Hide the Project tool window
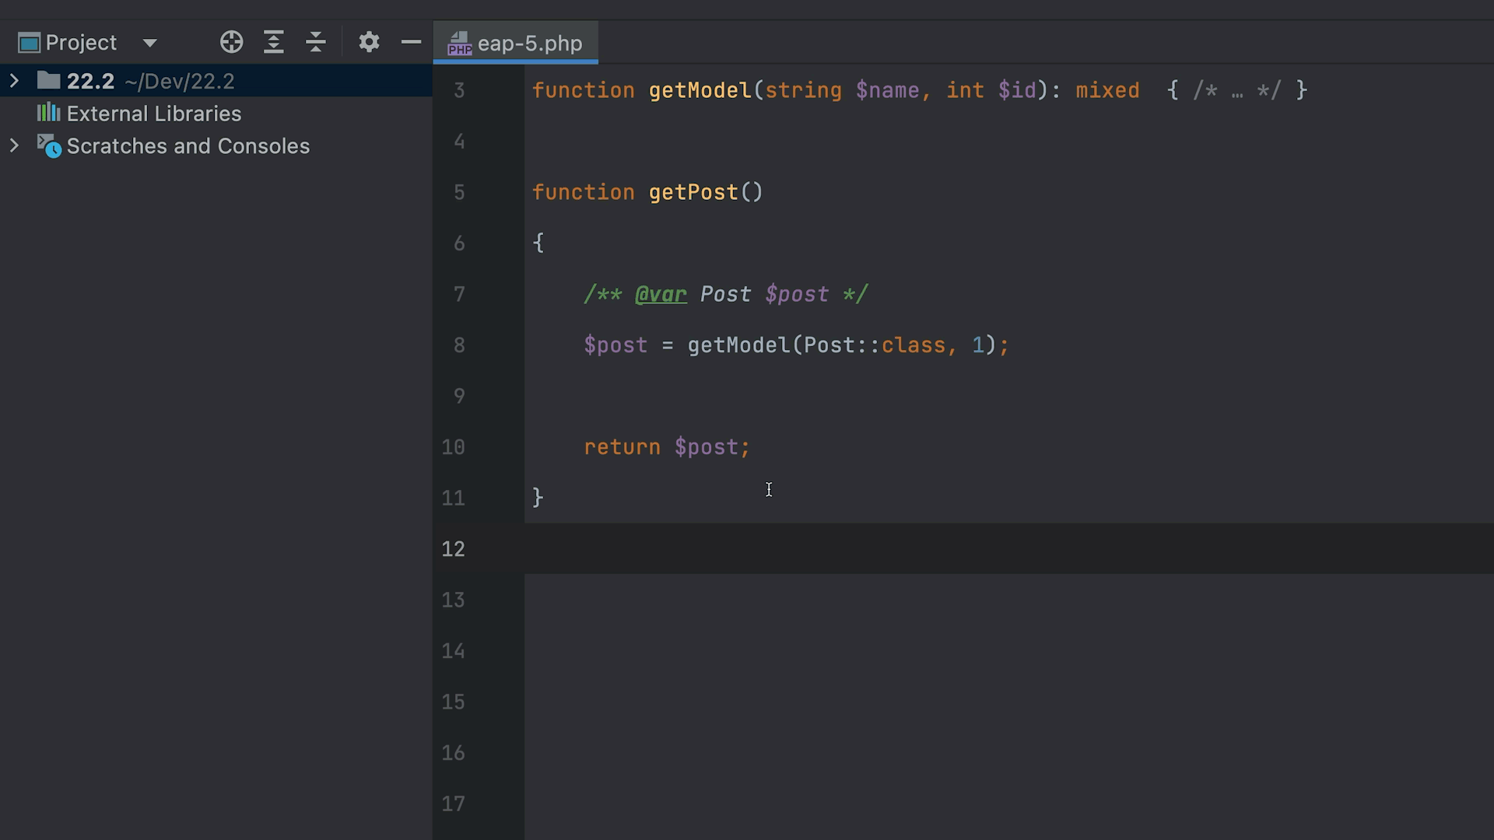This screenshot has width=1494, height=840. [x=411, y=42]
